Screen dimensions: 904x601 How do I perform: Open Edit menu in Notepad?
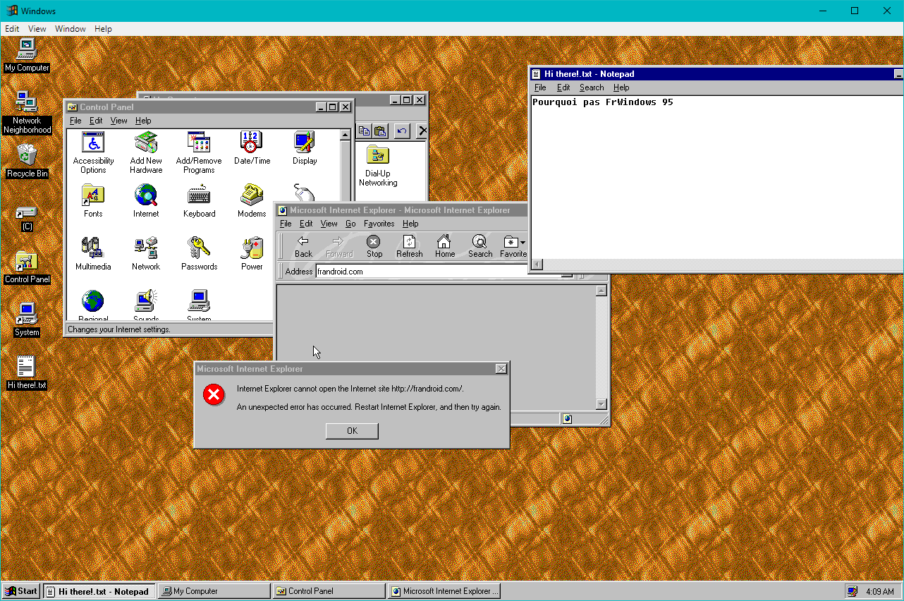coord(563,87)
